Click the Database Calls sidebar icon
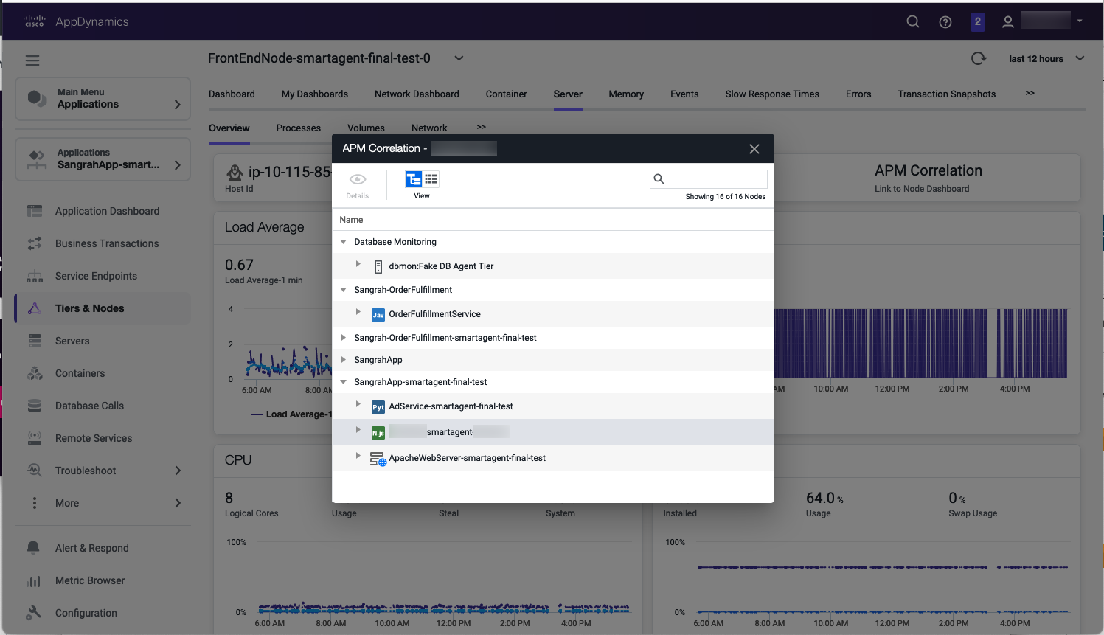The height and width of the screenshot is (635, 1104). point(35,406)
